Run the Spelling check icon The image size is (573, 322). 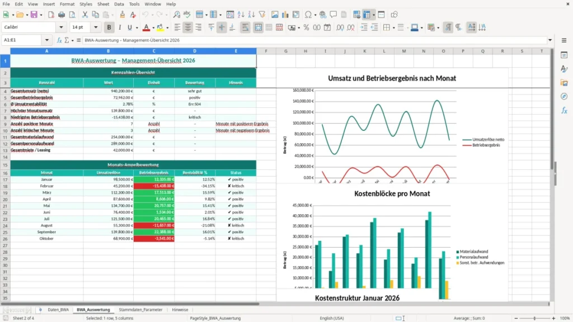coord(187,15)
